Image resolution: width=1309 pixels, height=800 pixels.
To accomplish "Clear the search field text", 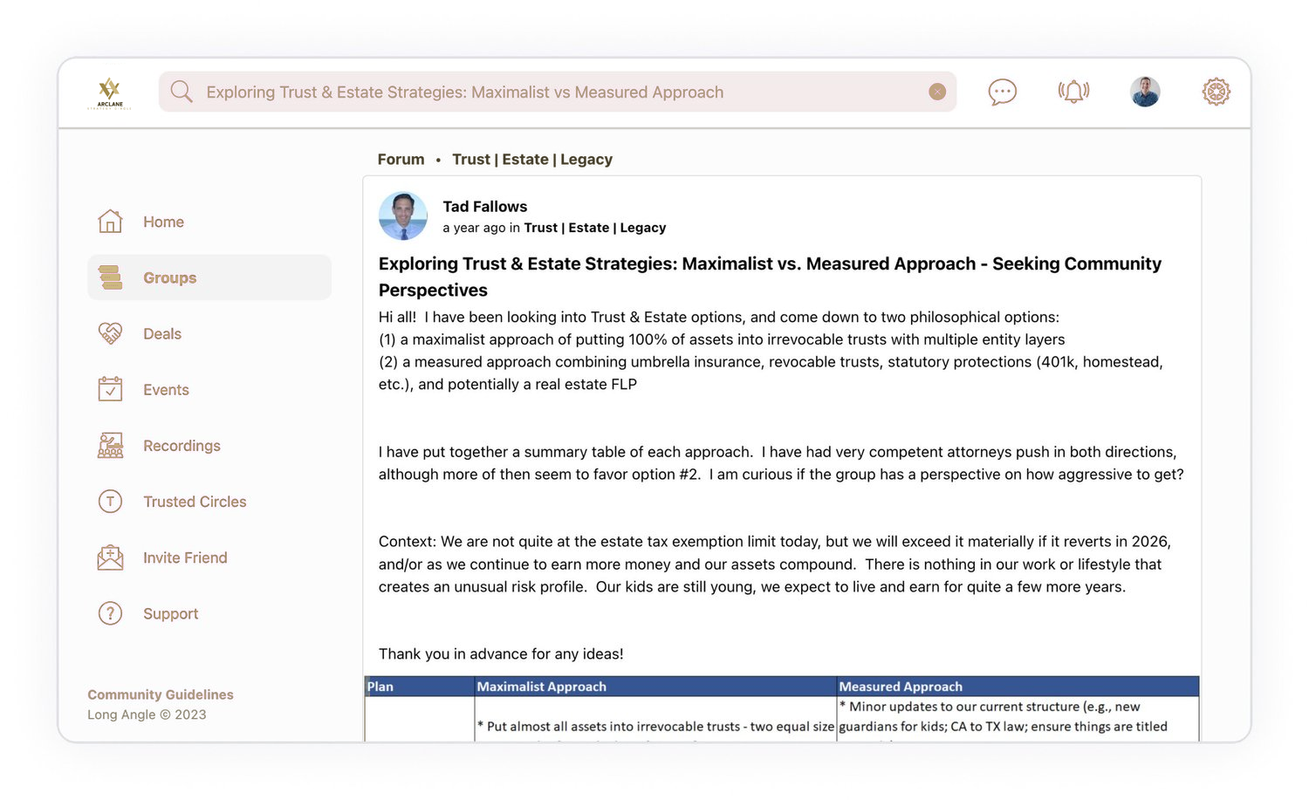I will (x=937, y=92).
